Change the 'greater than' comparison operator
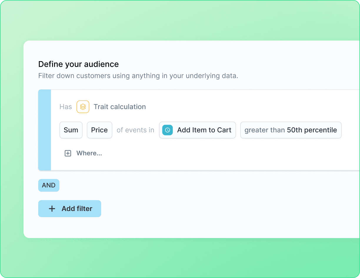Image resolution: width=360 pixels, height=278 pixels. point(264,130)
